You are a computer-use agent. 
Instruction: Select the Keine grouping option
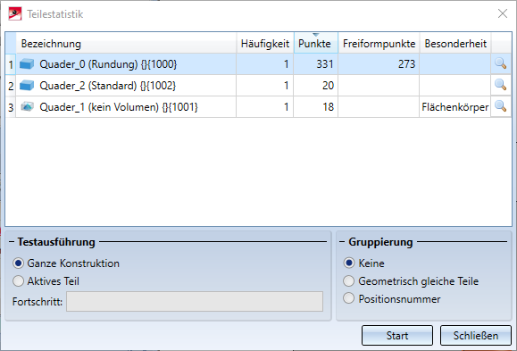349,263
